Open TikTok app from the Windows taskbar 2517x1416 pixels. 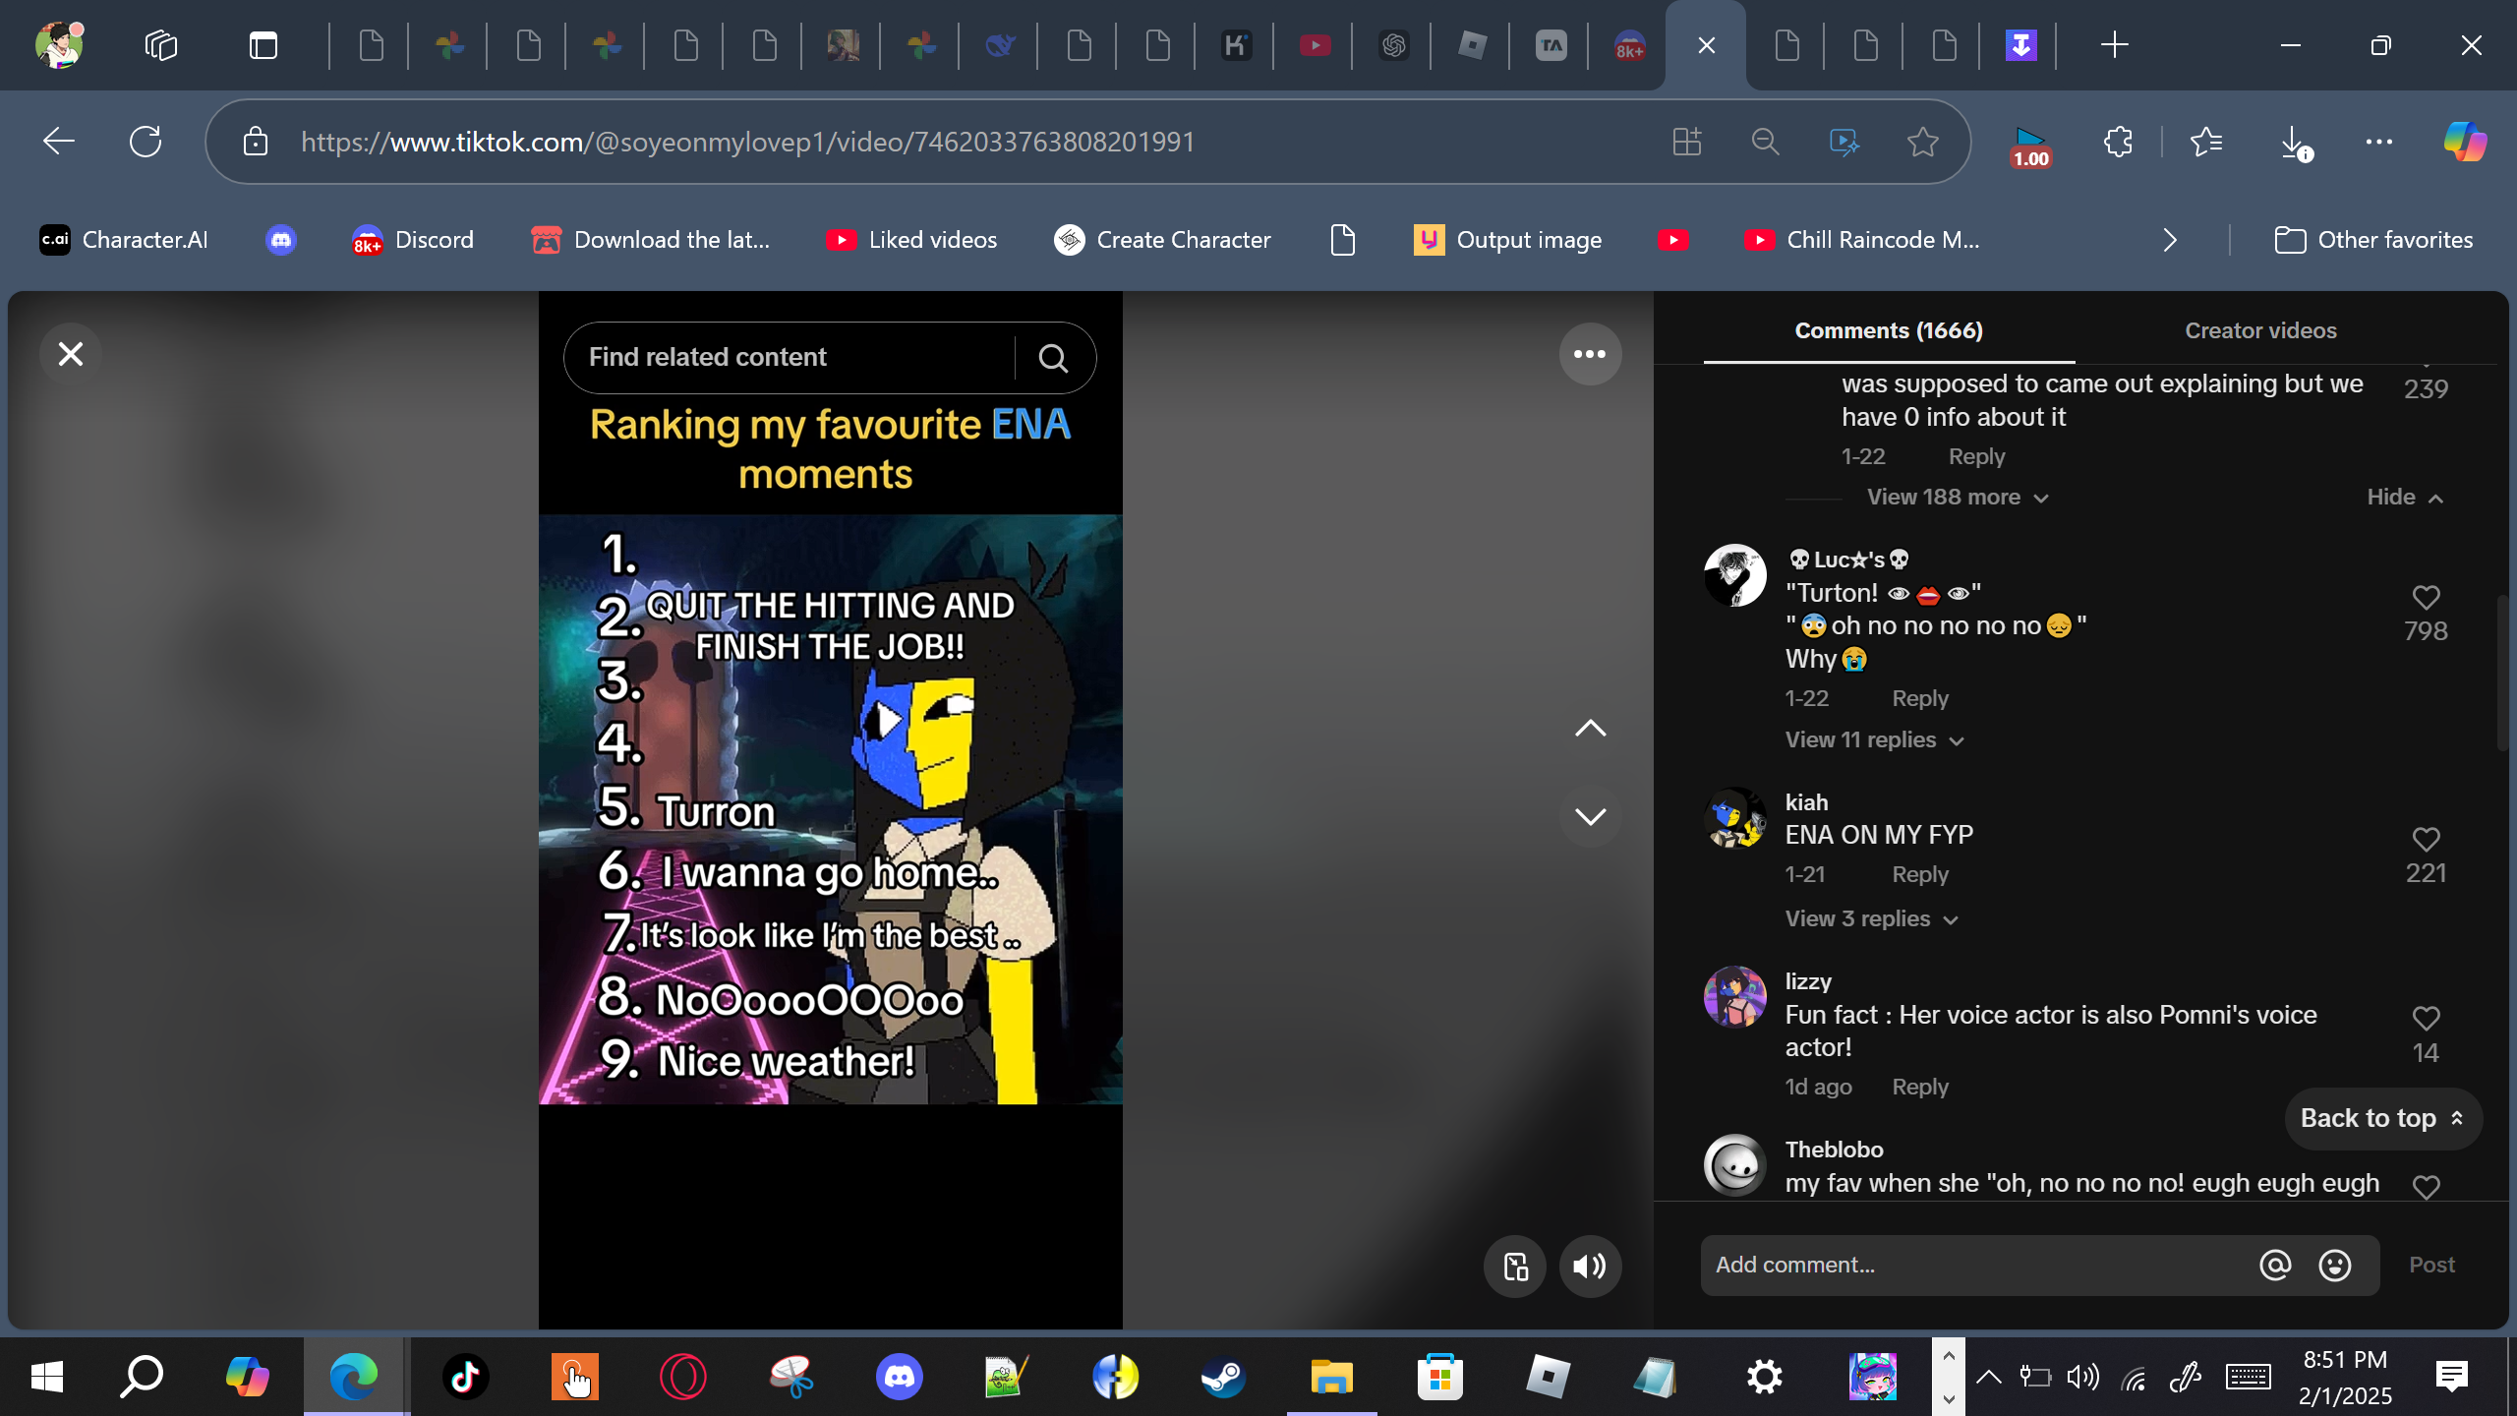tap(465, 1377)
